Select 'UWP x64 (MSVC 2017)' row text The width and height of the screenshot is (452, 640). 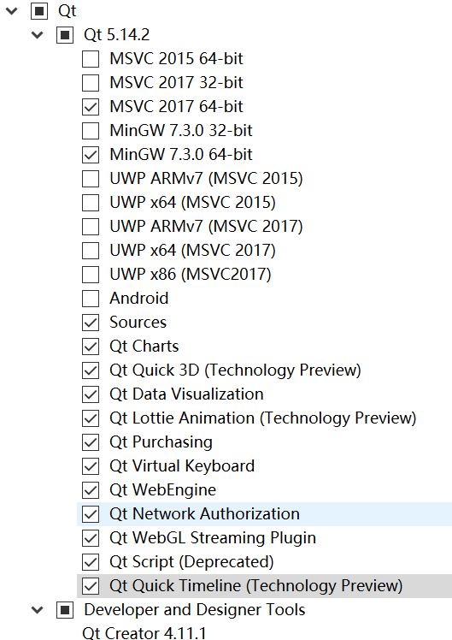coord(193,251)
